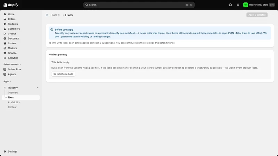Viewport: 278px width, 156px height.
Task: Click the Growth icon in sidebar
Action: [x=5, y=34]
